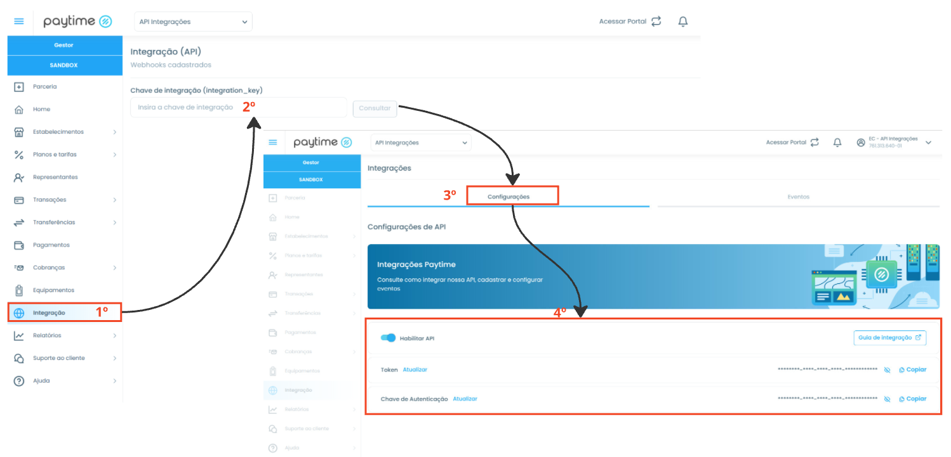Focus the Insira a chave de integração field

[x=239, y=108]
